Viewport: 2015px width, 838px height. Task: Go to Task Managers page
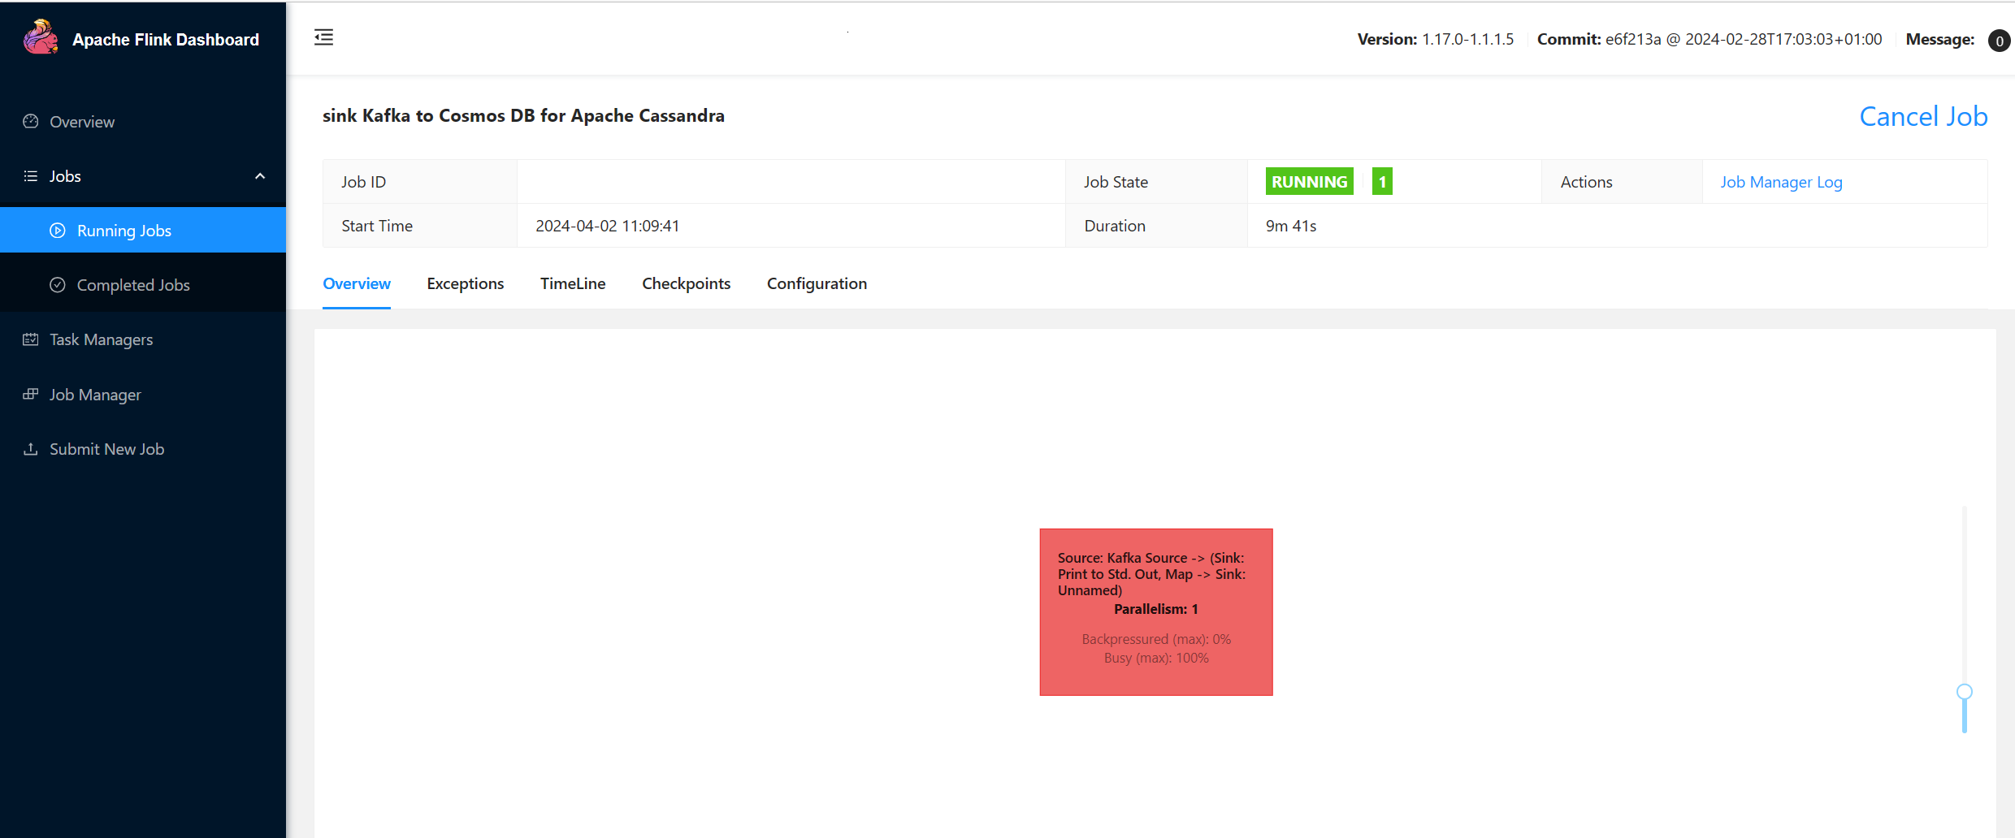point(143,339)
